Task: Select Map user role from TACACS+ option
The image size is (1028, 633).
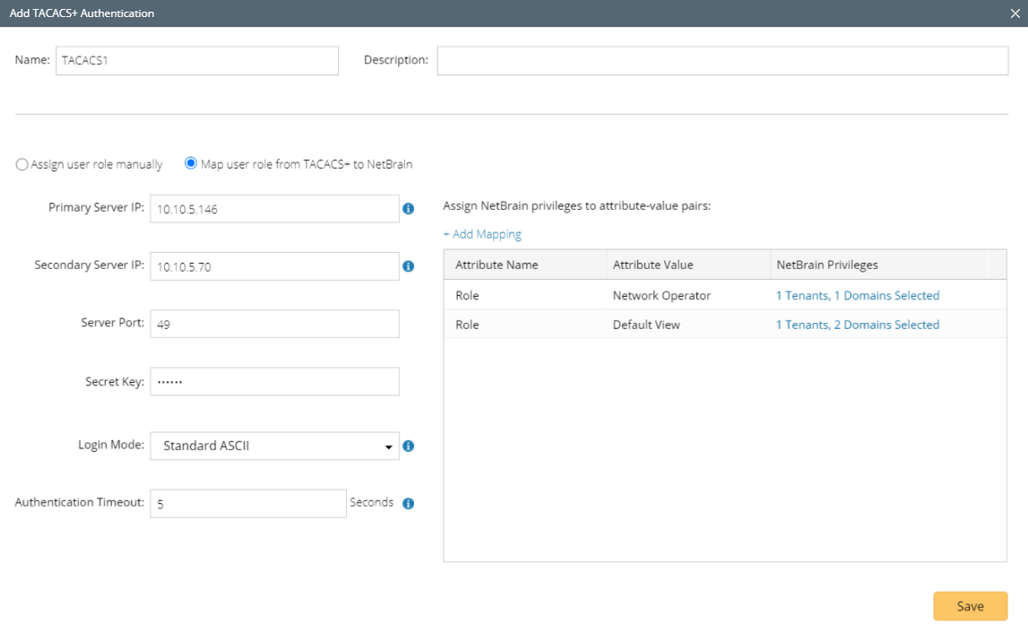Action: pos(190,164)
